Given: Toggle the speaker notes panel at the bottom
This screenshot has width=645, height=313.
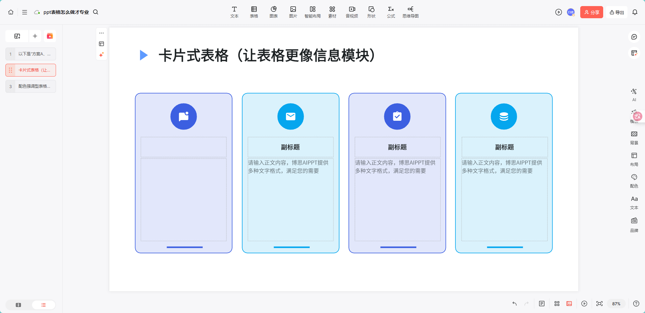Looking at the screenshot, I should [542, 304].
